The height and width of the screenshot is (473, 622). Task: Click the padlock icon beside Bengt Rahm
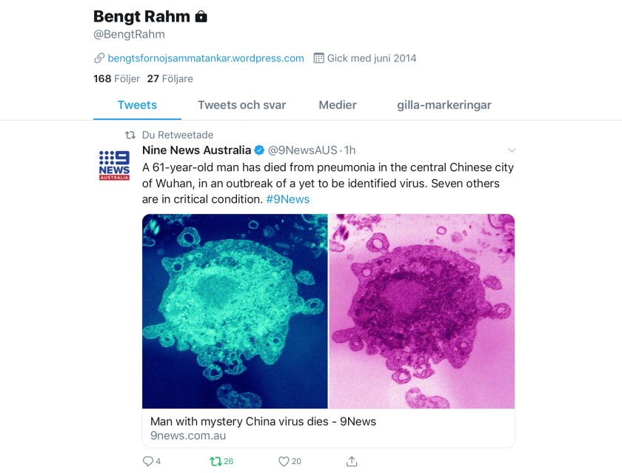click(201, 16)
